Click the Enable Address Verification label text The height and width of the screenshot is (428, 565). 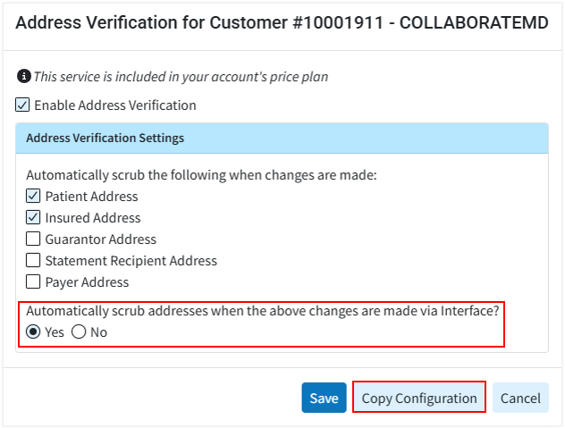click(115, 105)
